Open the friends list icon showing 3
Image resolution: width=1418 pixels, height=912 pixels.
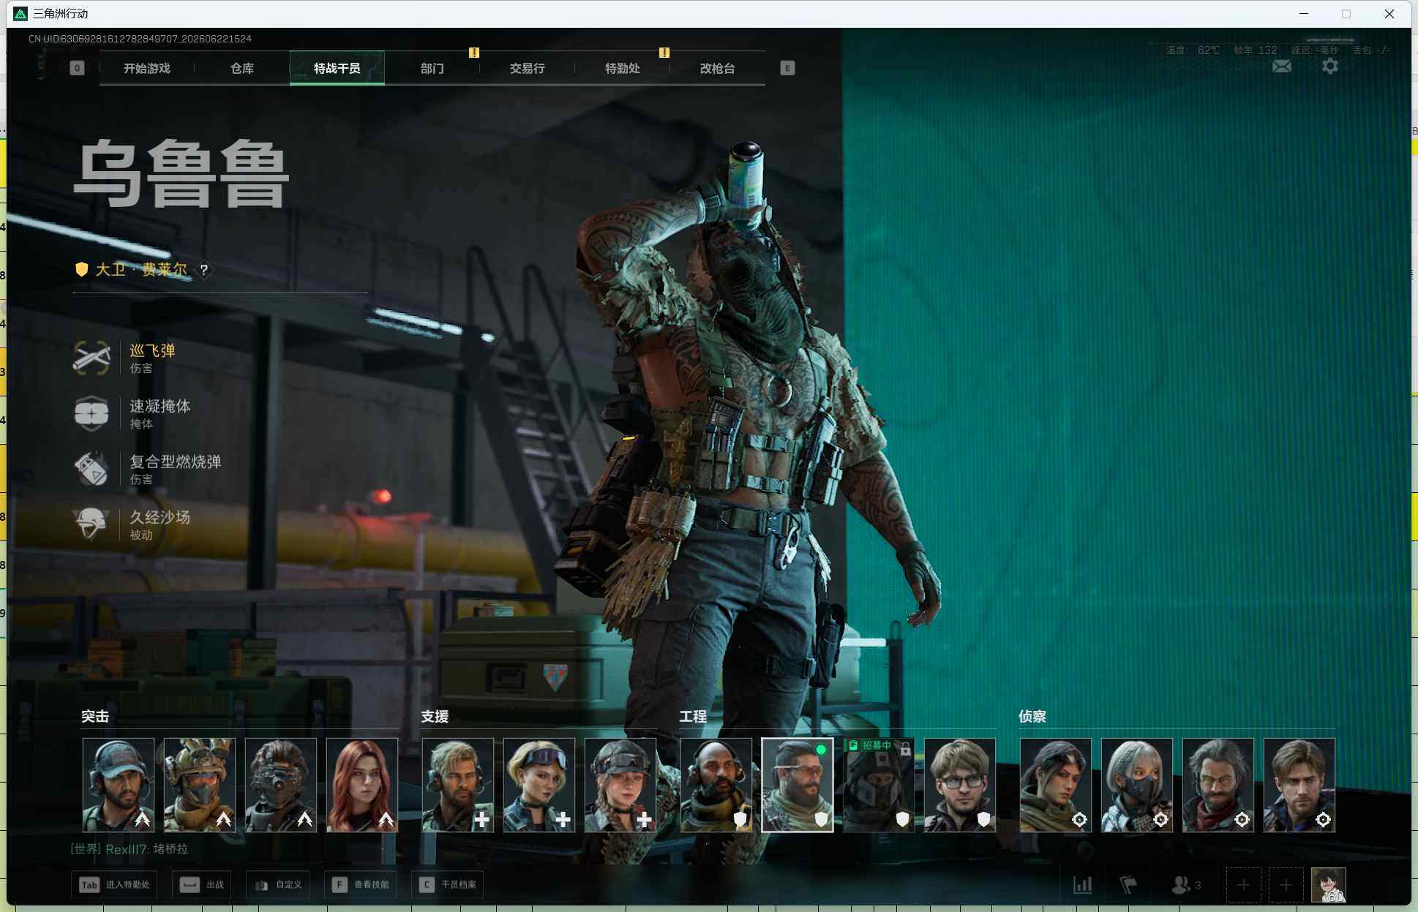click(1186, 885)
